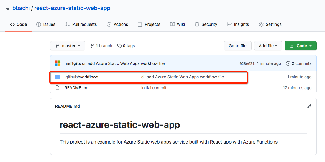View the 0 tags link
Image resolution: width=325 pixels, height=162 pixels.
126,46
